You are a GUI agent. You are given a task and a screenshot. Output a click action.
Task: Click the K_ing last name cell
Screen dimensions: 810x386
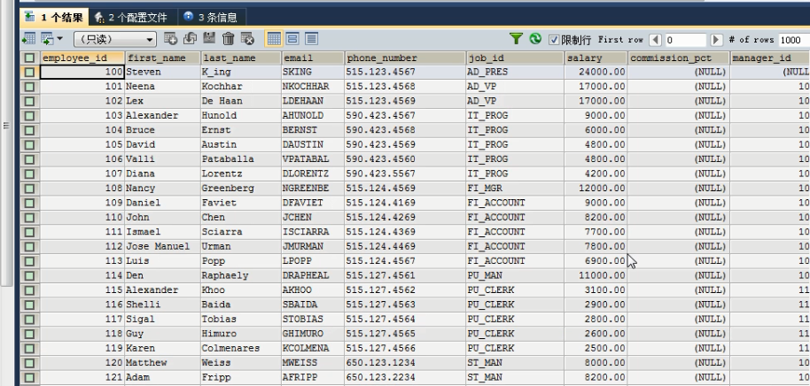point(241,73)
